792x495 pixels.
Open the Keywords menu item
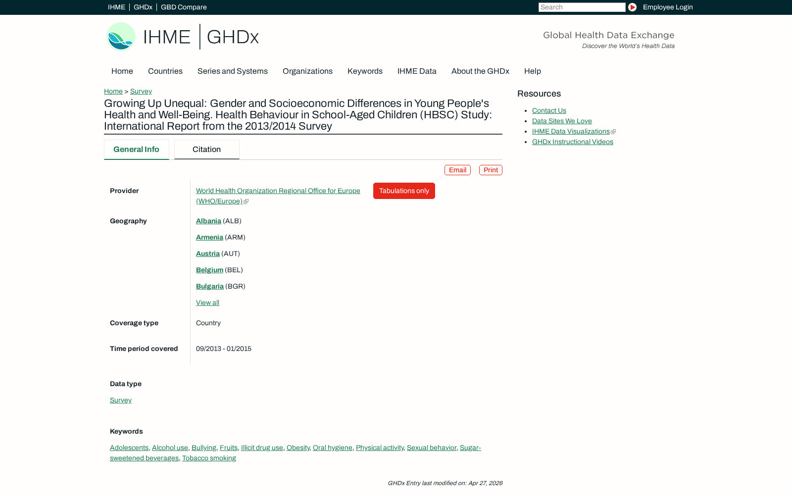click(365, 71)
